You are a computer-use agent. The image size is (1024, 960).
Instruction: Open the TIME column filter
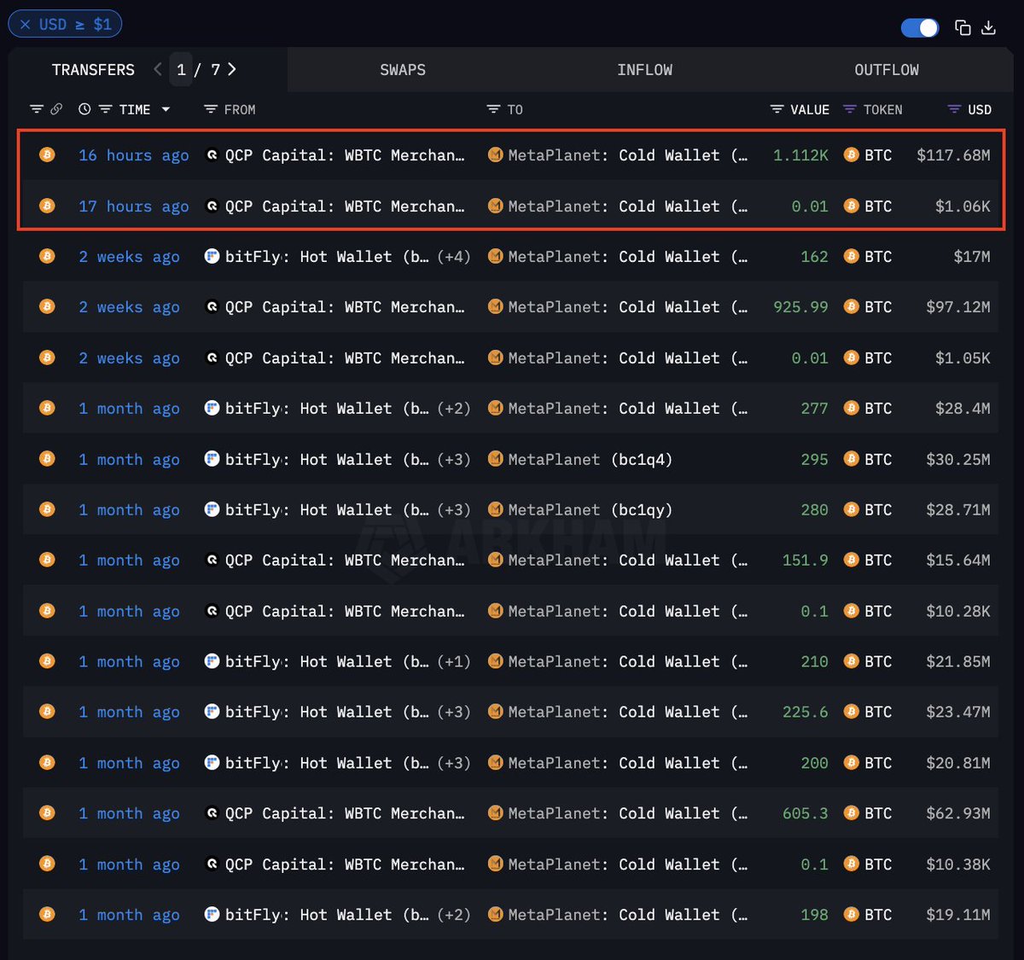coord(106,109)
